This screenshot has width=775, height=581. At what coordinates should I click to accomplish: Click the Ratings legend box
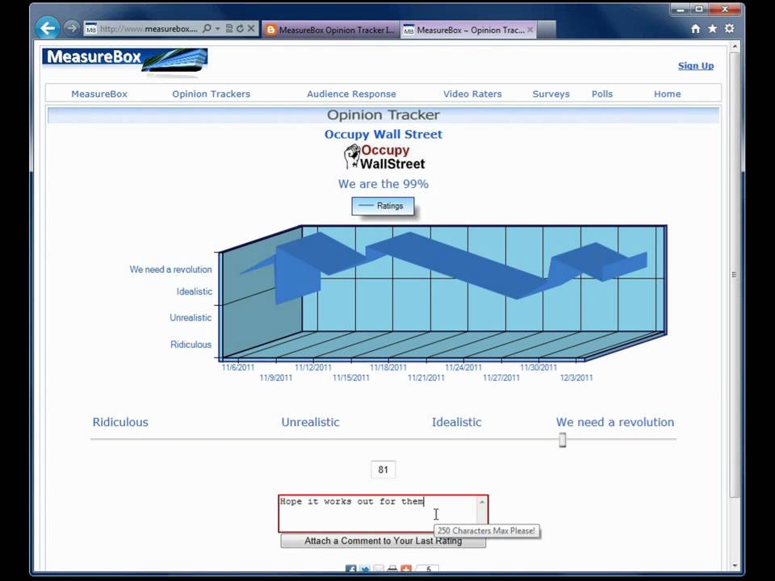coord(383,206)
